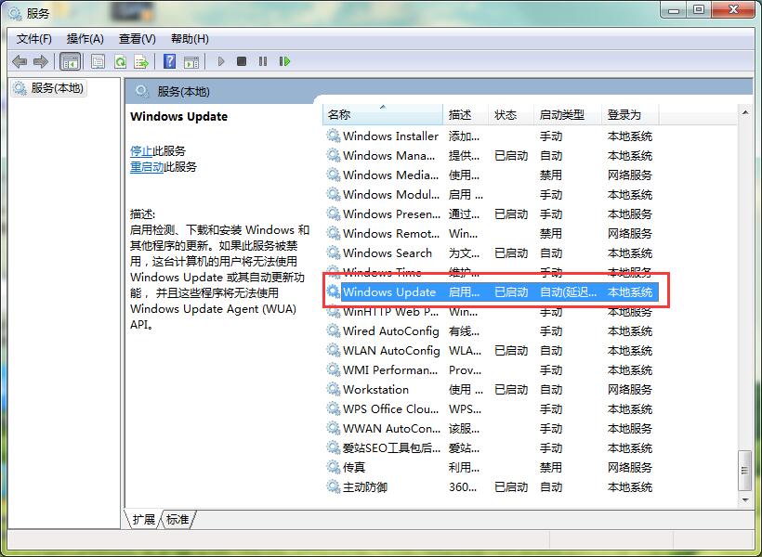
Task: Open the 操作(A) menu
Action: pyautogui.click(x=85, y=39)
